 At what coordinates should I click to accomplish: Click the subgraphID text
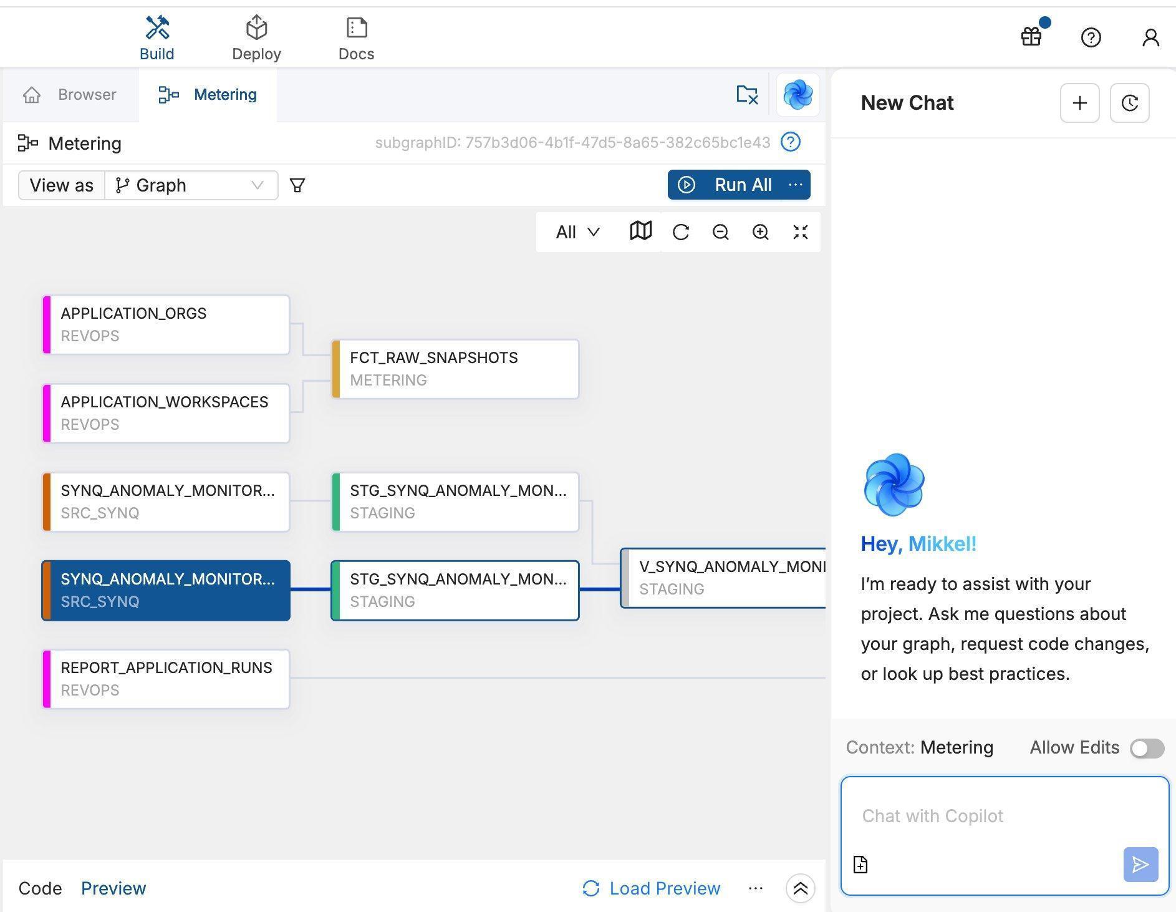(572, 142)
